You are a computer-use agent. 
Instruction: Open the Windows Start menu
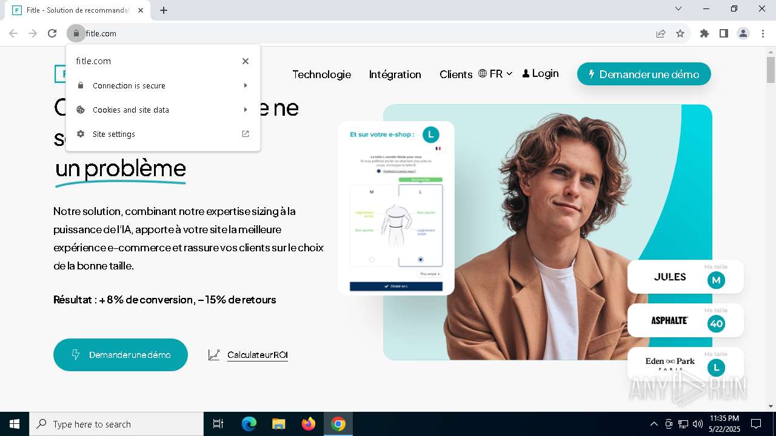pyautogui.click(x=15, y=424)
